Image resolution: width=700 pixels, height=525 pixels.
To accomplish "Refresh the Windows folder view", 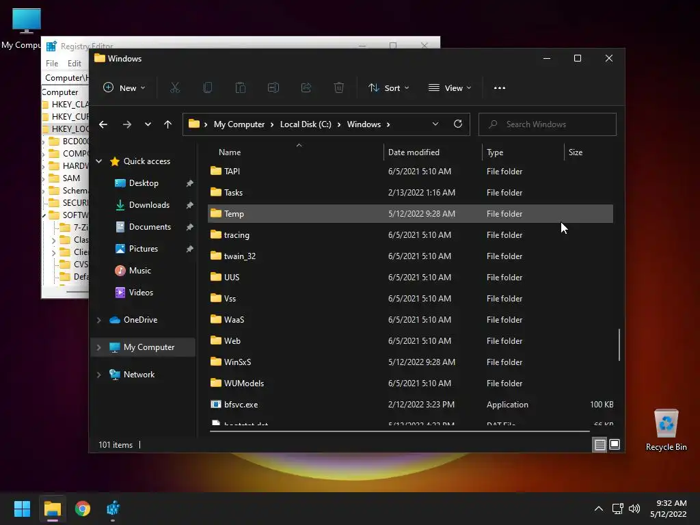I will coord(458,124).
